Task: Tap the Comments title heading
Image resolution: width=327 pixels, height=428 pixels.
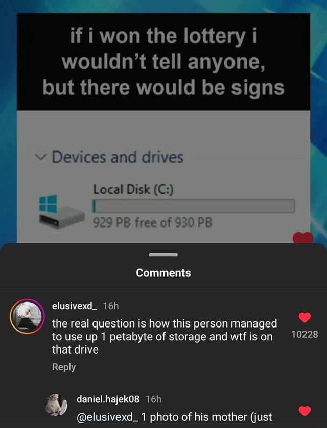Action: (163, 273)
